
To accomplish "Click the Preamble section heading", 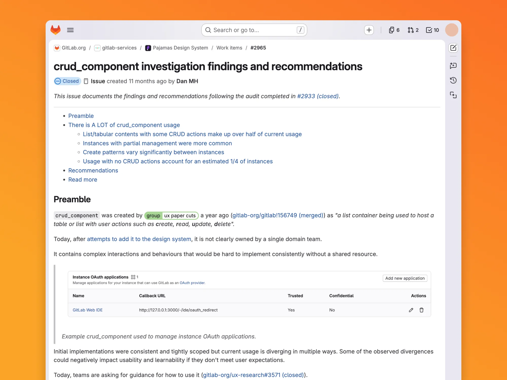I will point(72,199).
